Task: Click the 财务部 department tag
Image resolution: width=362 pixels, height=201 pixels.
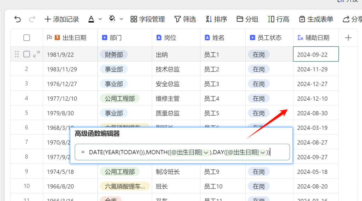Action: click(x=114, y=55)
